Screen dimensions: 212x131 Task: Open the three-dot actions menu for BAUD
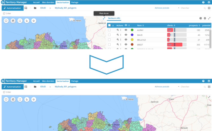pos(121,35)
